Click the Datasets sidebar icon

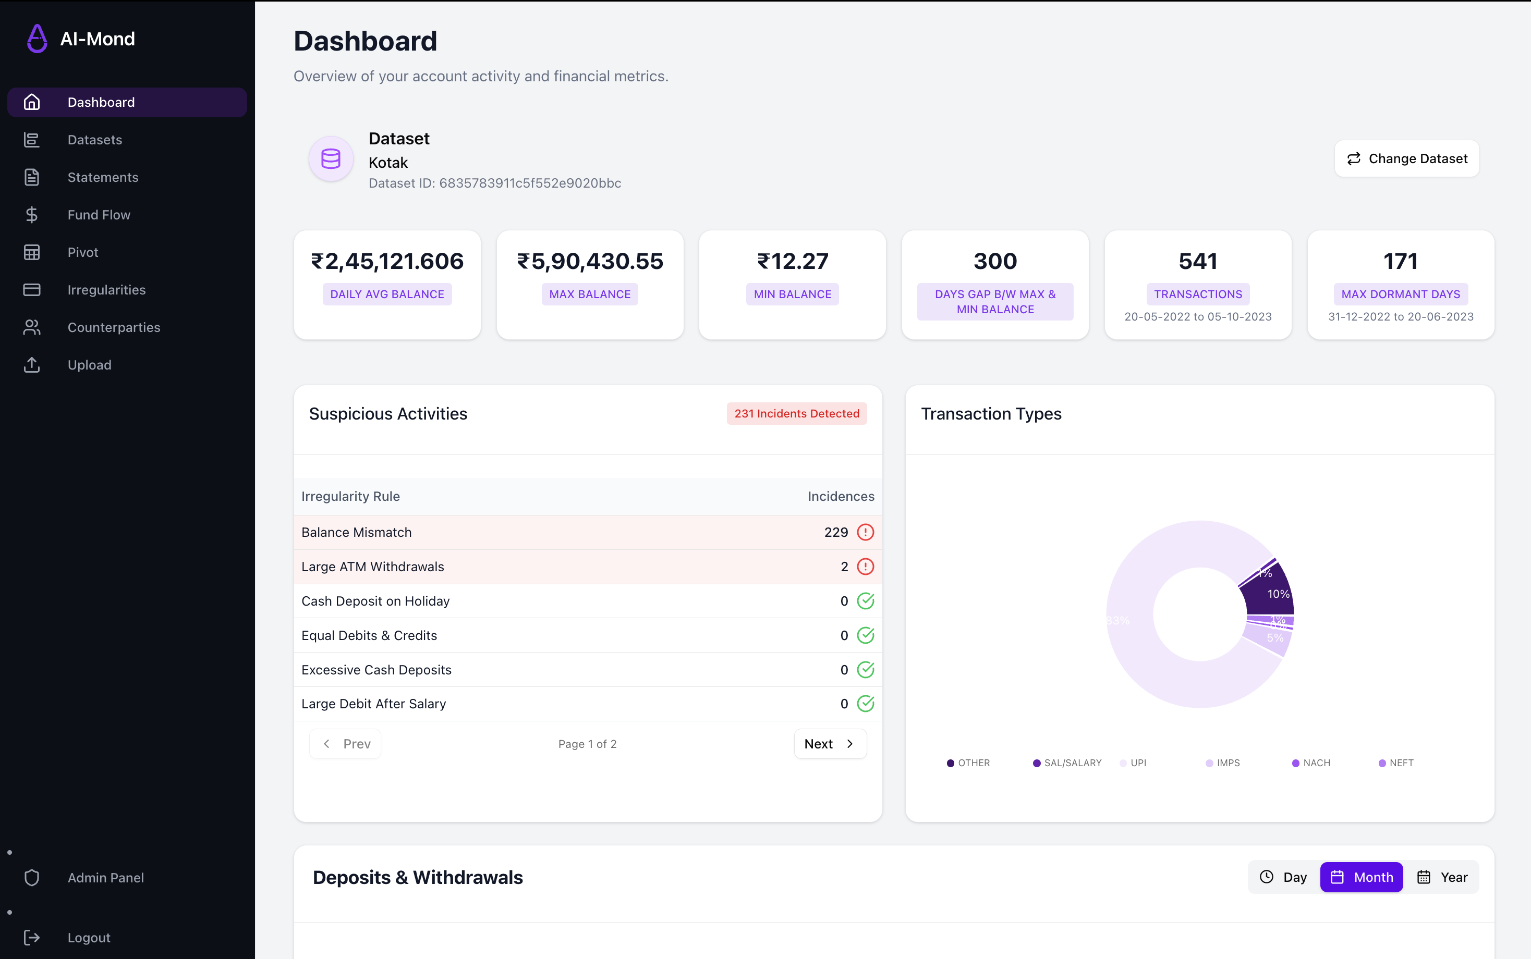coord(32,140)
